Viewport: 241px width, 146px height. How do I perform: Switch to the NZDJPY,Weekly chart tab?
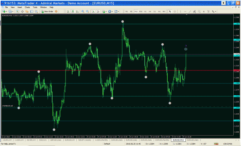tap(84, 140)
